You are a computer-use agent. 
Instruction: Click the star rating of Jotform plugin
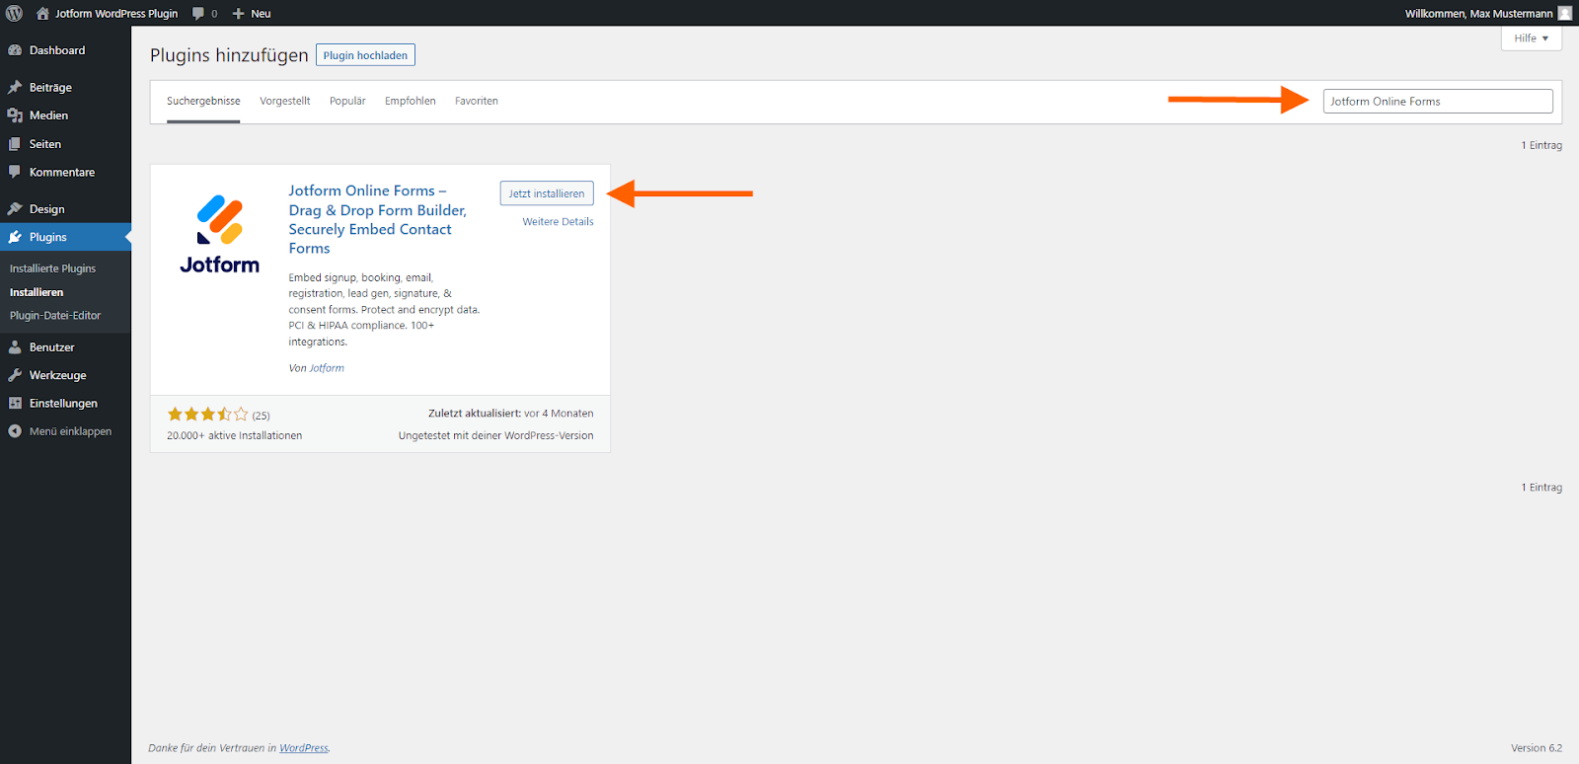207,415
